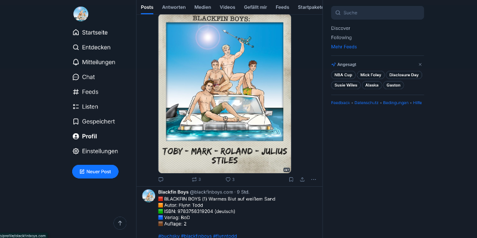Dismiss the Angesagt trending section
Image resolution: width=477 pixels, height=238 pixels.
[x=420, y=64]
